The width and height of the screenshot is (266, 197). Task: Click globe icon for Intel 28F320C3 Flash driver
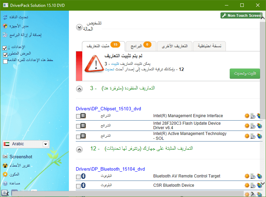coord(259,126)
